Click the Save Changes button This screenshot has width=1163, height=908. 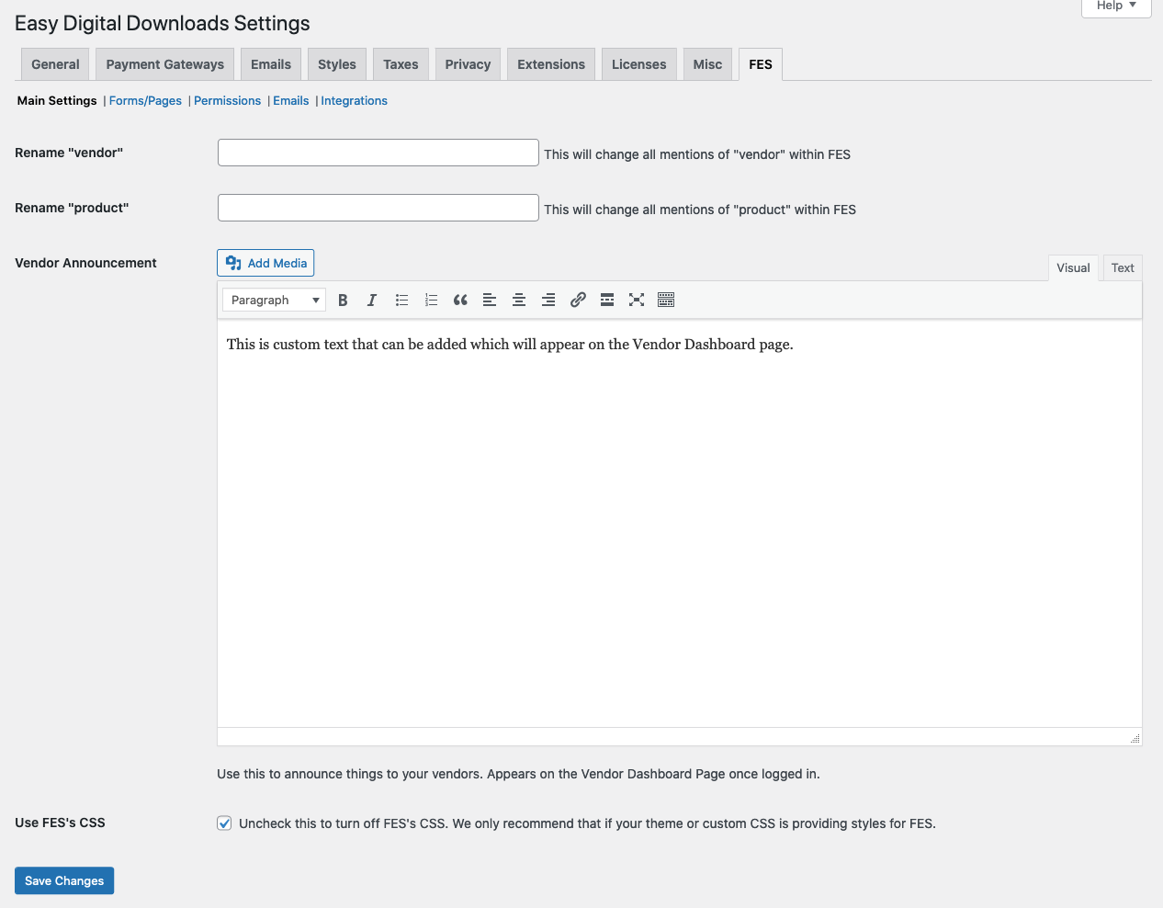(x=64, y=880)
